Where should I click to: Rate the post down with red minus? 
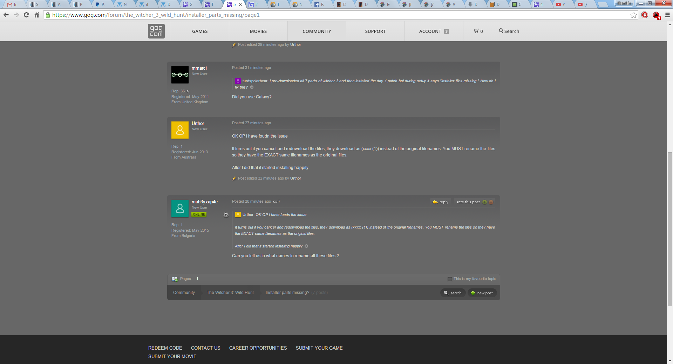tap(491, 202)
